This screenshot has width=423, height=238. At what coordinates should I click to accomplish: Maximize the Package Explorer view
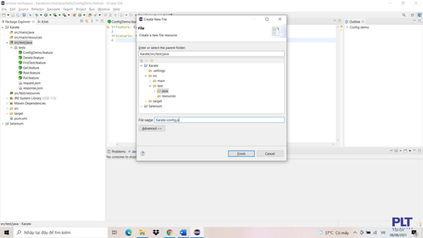[x=102, y=21]
